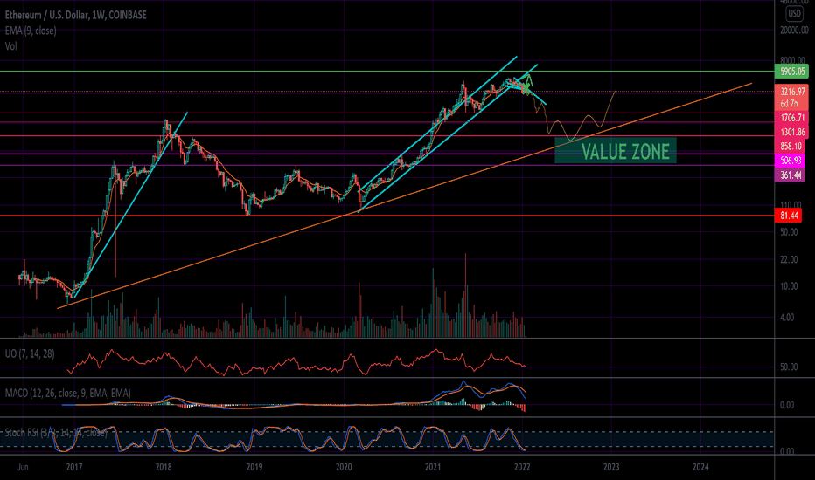Click the 1706.71 price level label
Image resolution: width=815 pixels, height=480 pixels.
[x=791, y=118]
